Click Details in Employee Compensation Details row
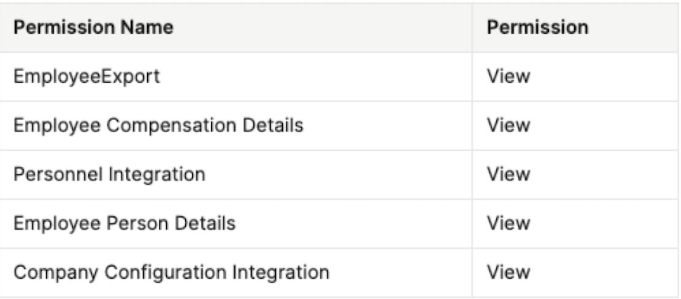Viewport: 681px width, 299px height. click(273, 126)
